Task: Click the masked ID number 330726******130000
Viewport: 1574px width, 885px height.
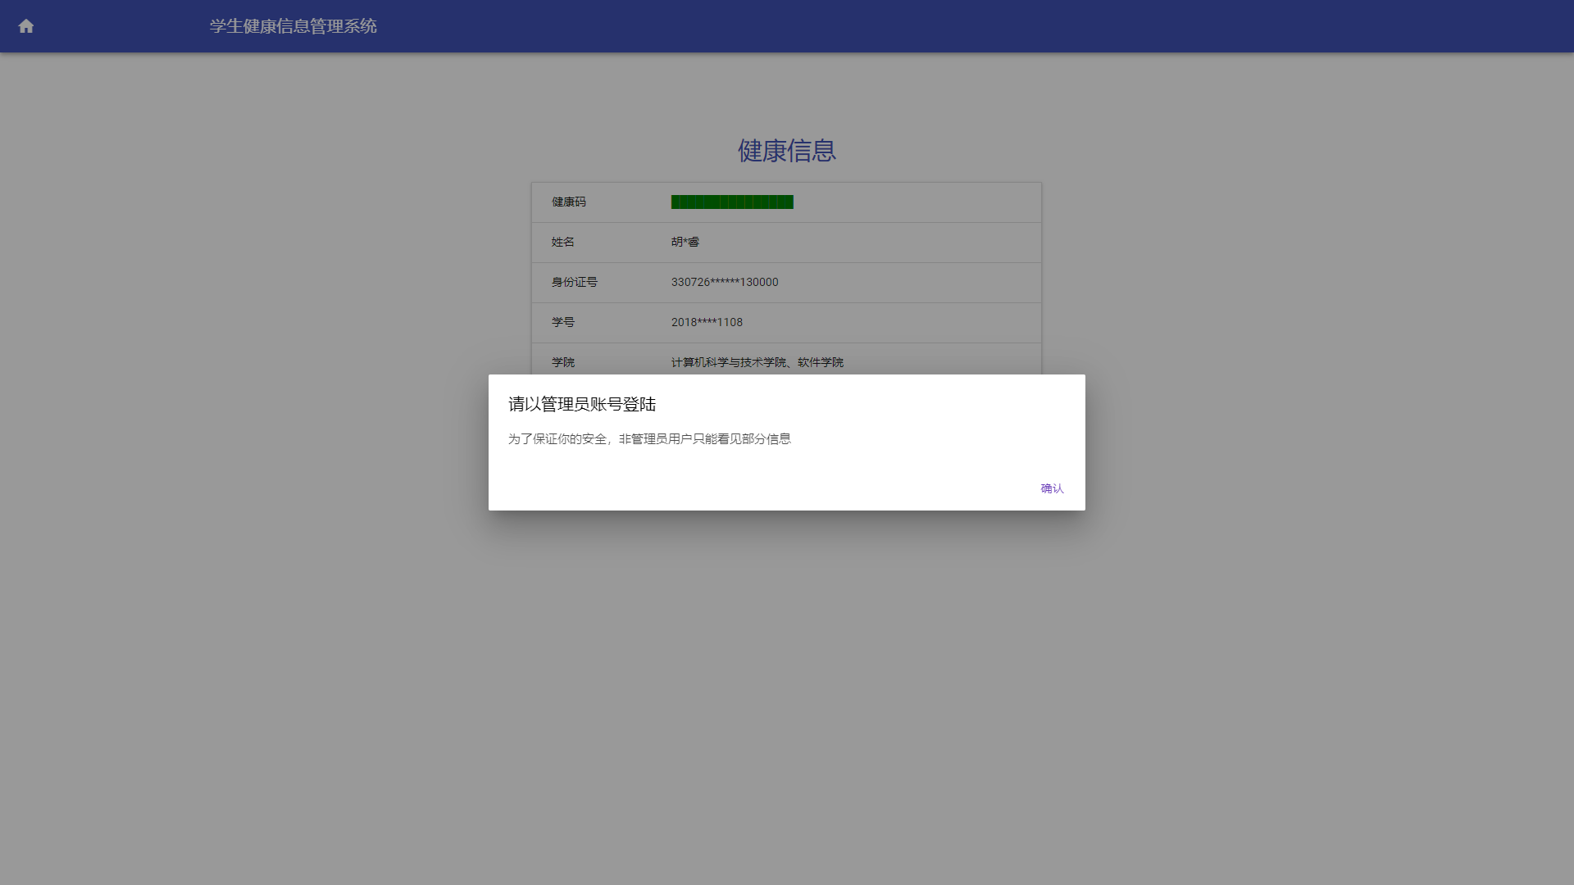Action: tap(725, 283)
